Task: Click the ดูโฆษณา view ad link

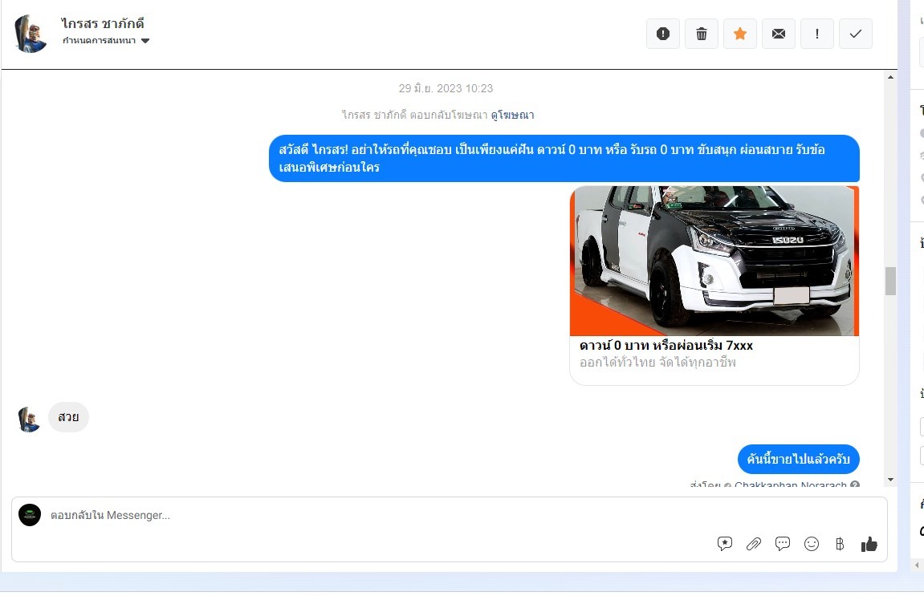Action: click(512, 115)
